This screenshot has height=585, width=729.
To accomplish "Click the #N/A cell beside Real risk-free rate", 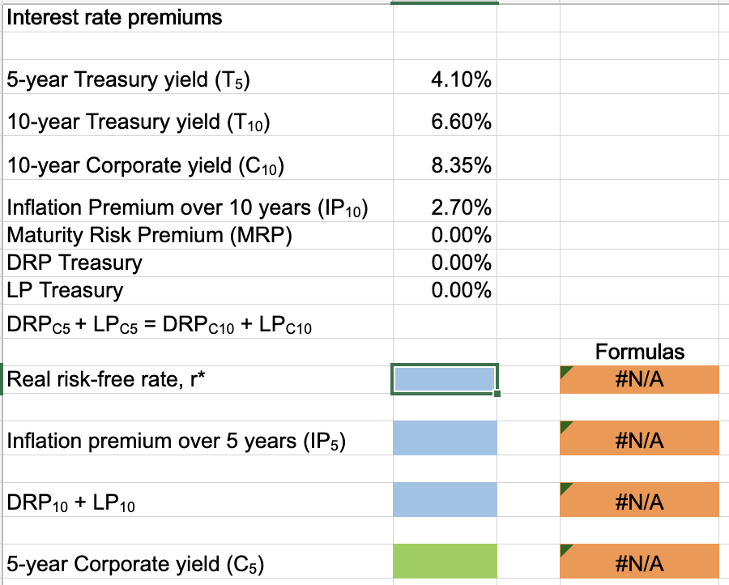I will pos(639,378).
